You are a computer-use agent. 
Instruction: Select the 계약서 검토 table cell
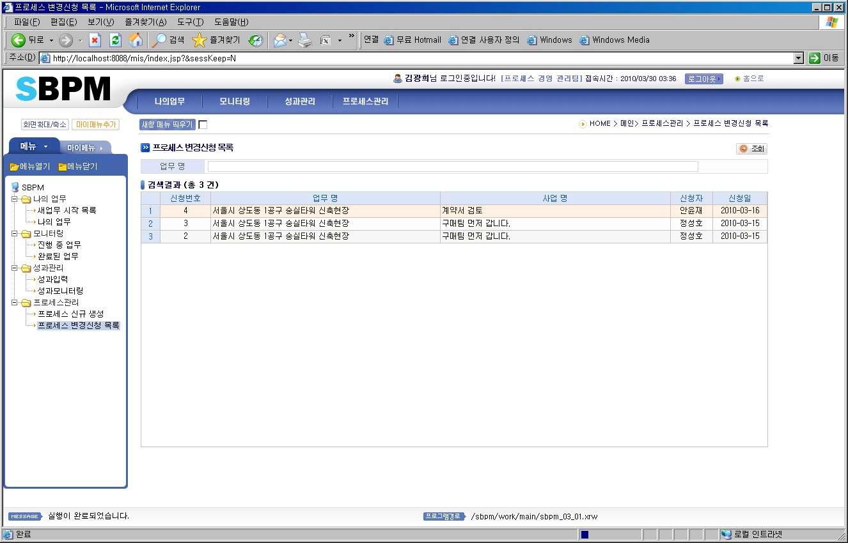[x=555, y=211]
